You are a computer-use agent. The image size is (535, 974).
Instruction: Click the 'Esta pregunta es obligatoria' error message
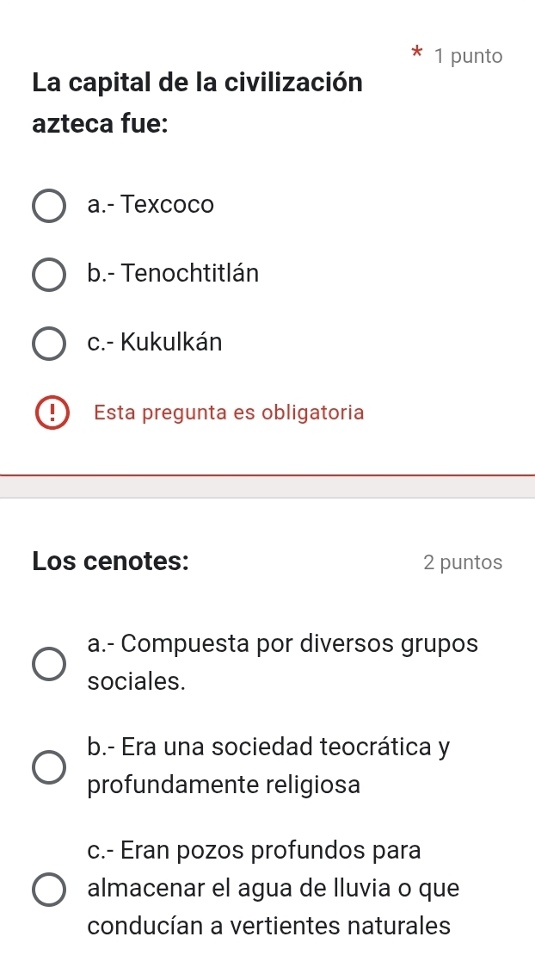[229, 413]
